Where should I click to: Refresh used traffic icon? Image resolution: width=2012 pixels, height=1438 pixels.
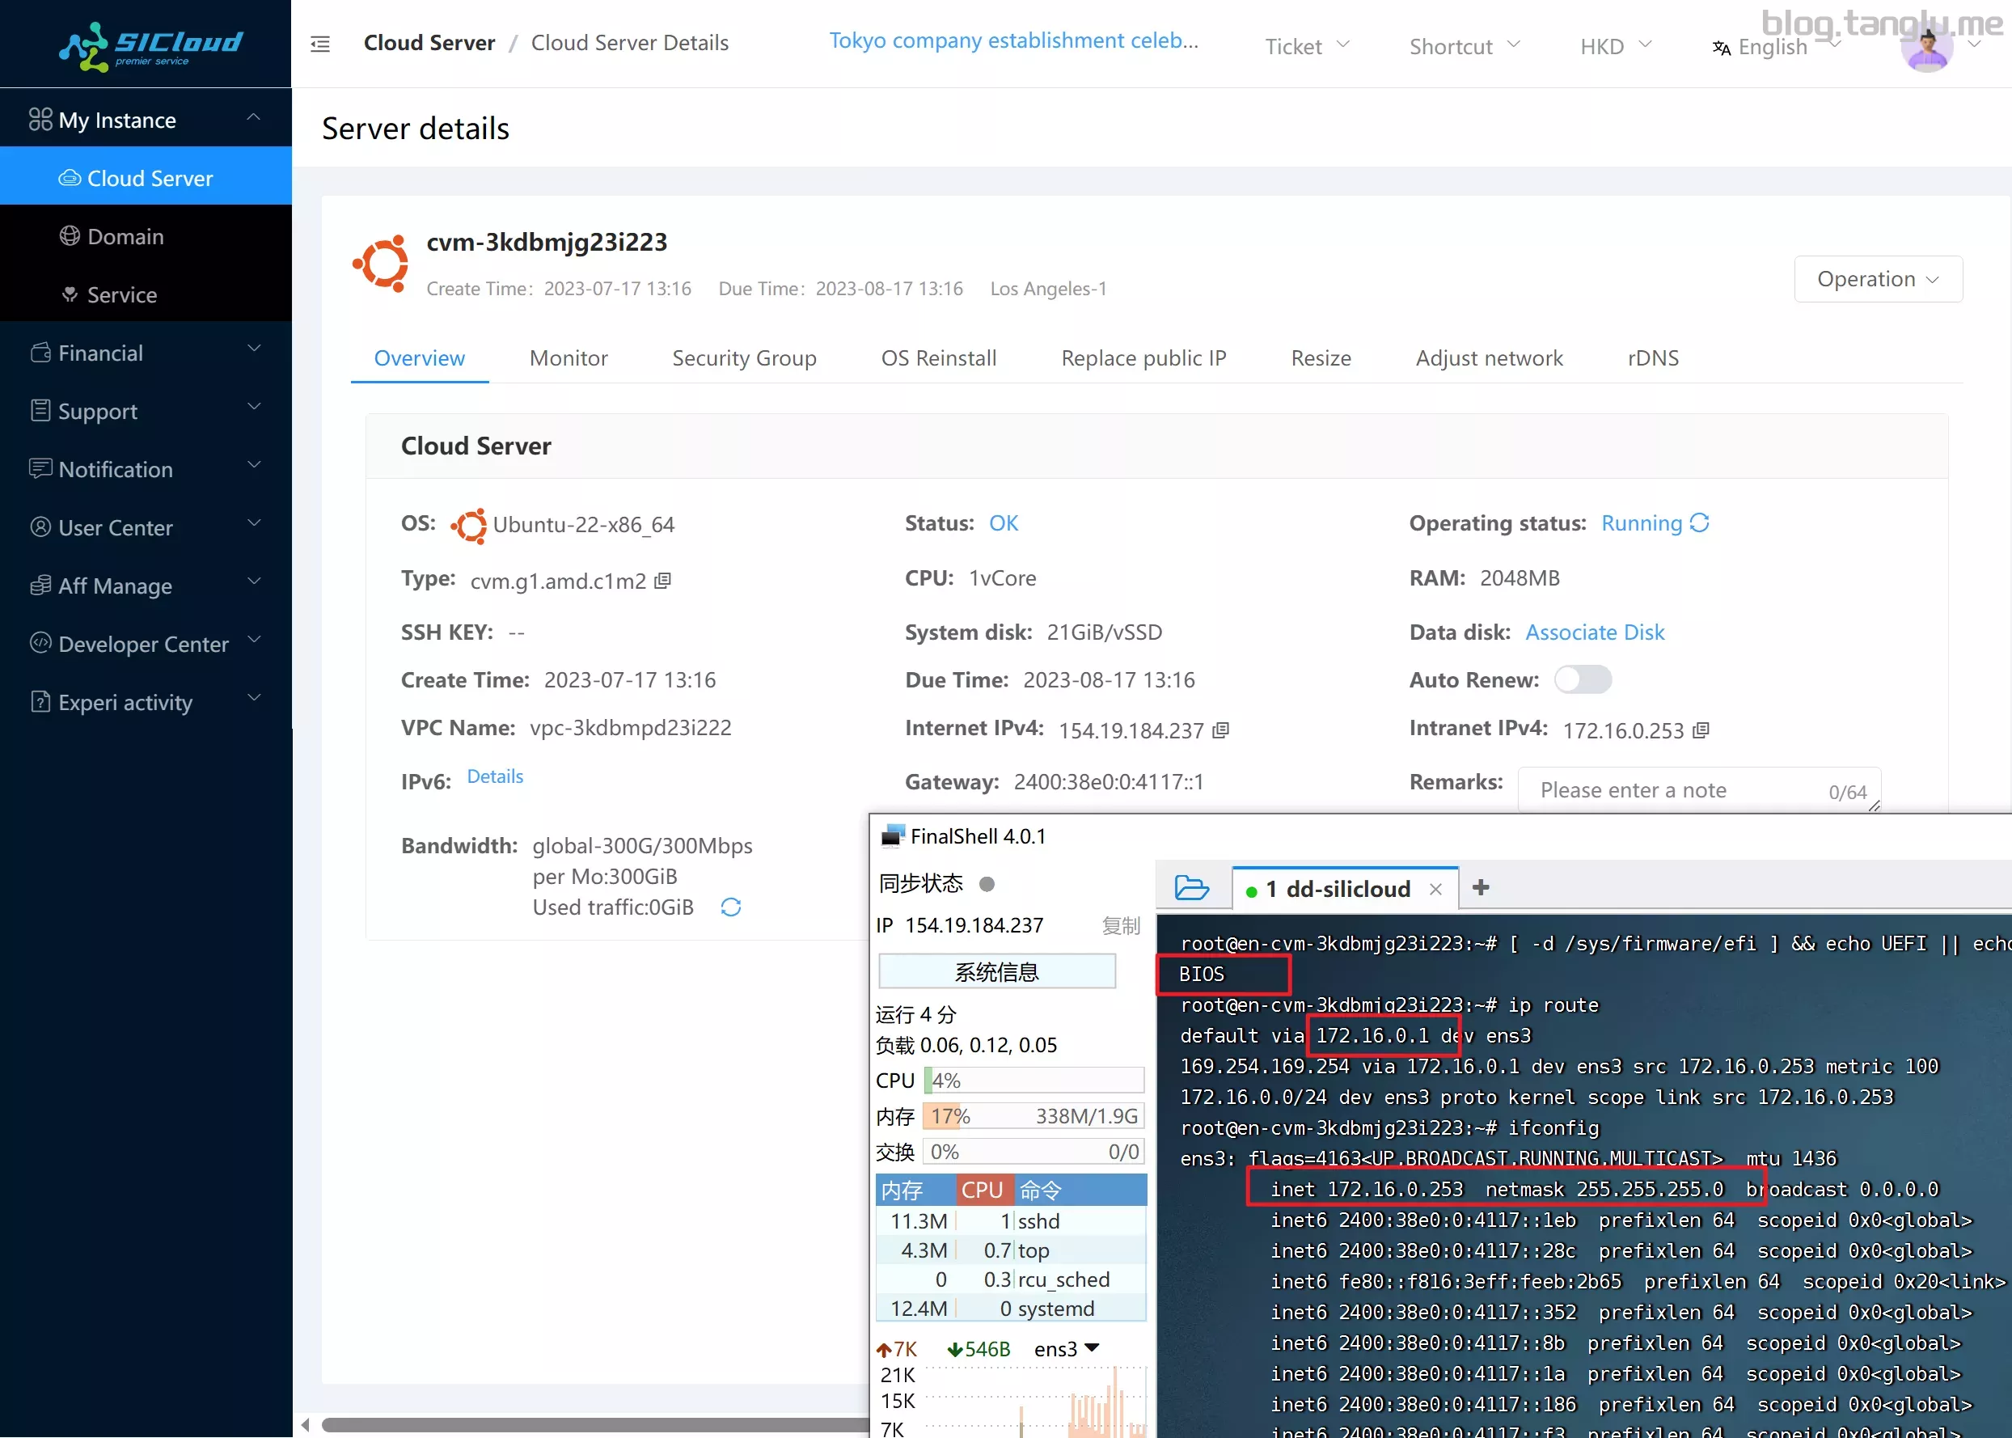[730, 907]
